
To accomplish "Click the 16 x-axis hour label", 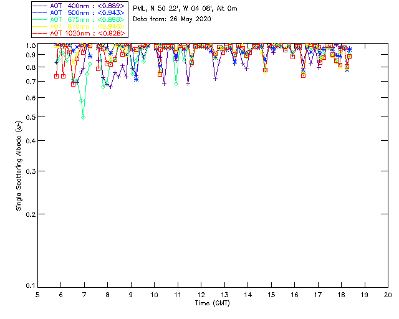I will [x=295, y=295].
